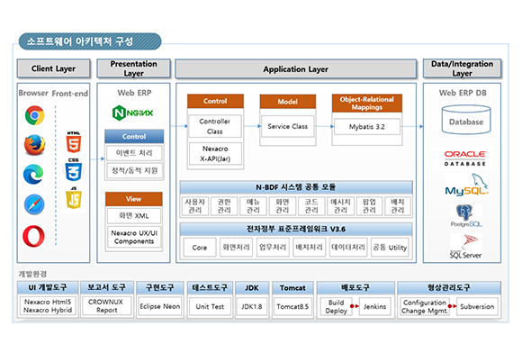Click the blue Control header under Web ERP
Screen dimensions: 522x353
pos(134,137)
